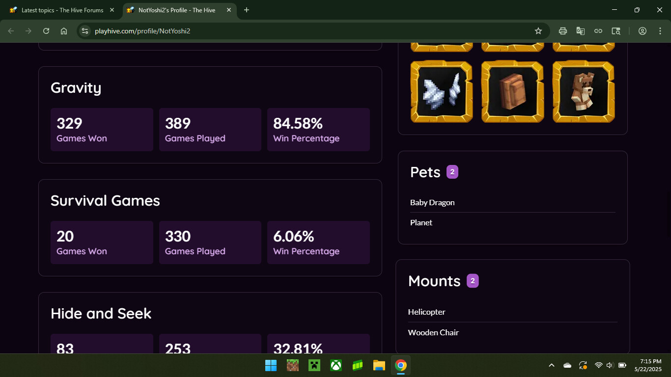Open the print dialog icon
Screen dimensions: 671x377
click(562, 30)
